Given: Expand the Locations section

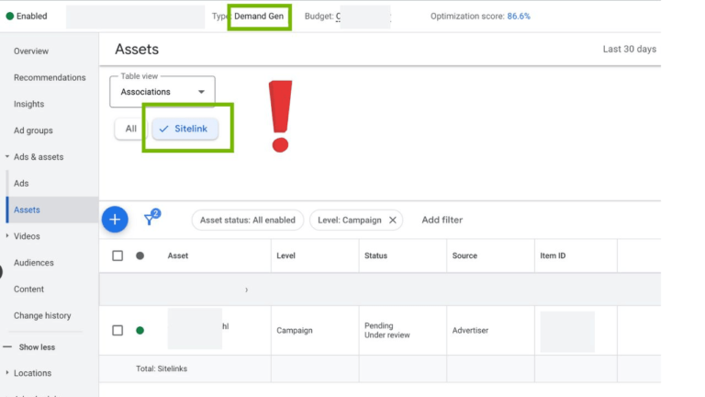Looking at the screenshot, I should tap(7, 373).
